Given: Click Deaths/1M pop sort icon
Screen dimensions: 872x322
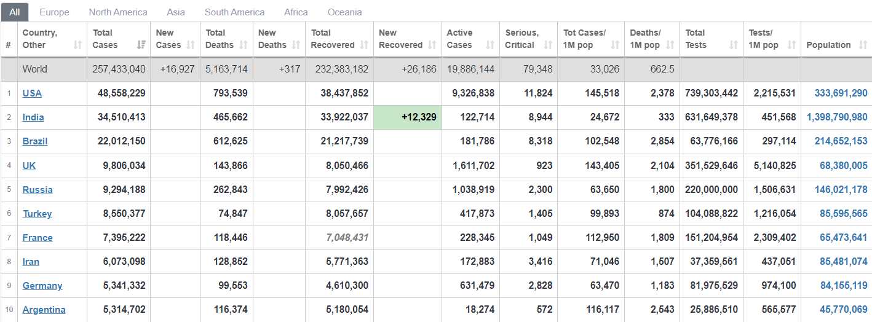Looking at the screenshot, I should point(670,45).
